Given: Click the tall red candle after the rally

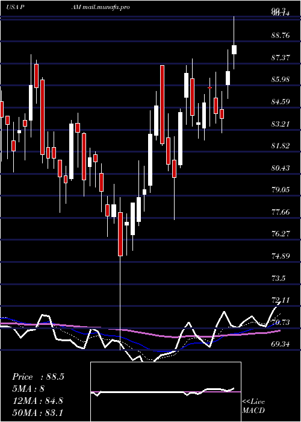Looking at the screenshot, I should pos(162,105).
